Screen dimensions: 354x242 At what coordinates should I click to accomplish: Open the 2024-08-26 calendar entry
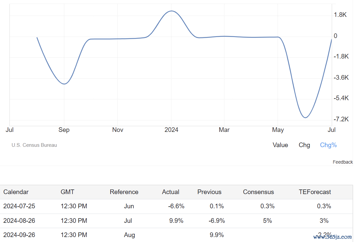coord(19,221)
